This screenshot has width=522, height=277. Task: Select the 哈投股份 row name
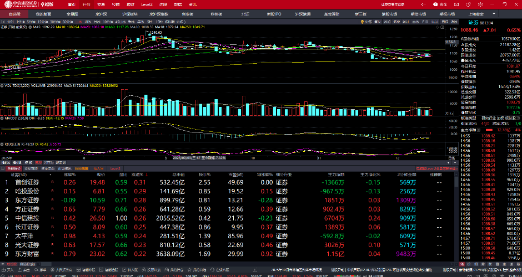point(27,191)
